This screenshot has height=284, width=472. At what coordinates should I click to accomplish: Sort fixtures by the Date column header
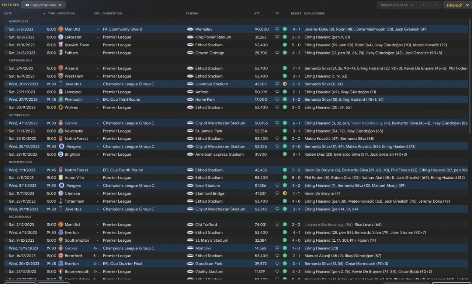coord(8,14)
